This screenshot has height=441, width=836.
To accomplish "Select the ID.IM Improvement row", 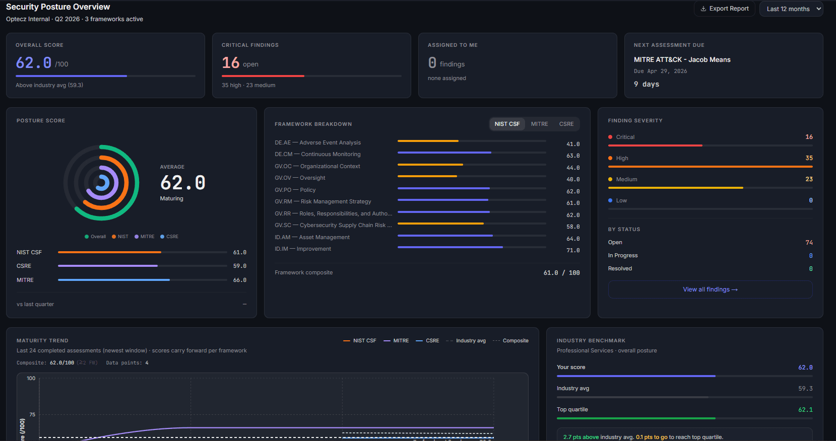I will point(427,249).
